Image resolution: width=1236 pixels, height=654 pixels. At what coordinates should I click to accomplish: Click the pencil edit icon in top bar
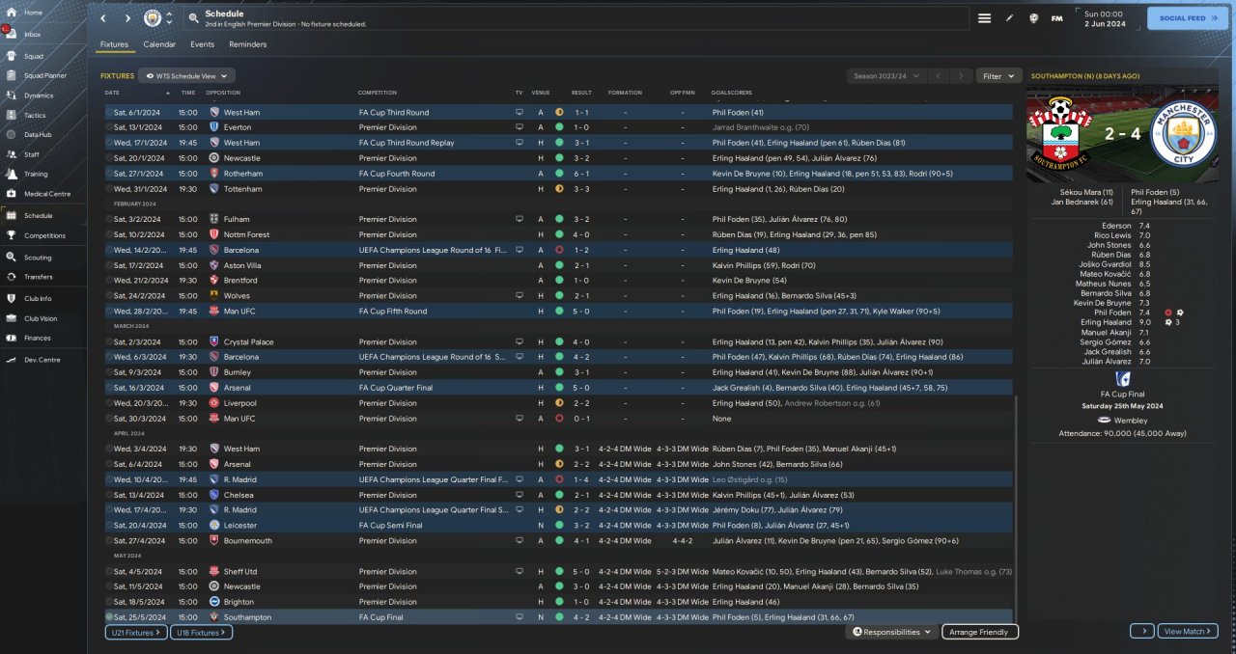pyautogui.click(x=1010, y=18)
